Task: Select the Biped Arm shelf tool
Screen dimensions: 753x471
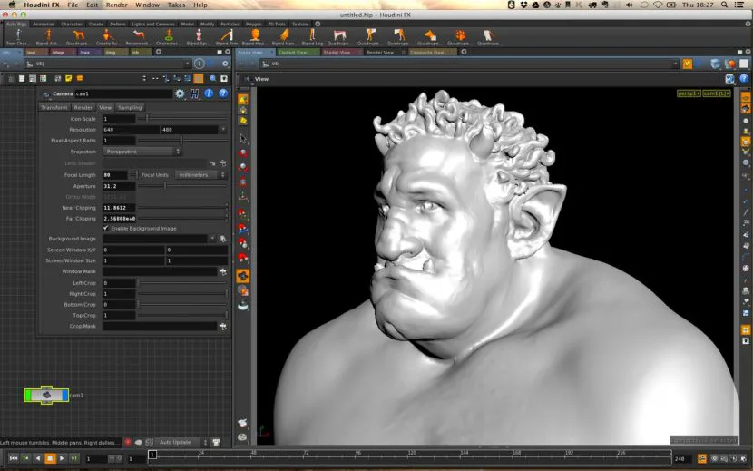Action: 226,37
